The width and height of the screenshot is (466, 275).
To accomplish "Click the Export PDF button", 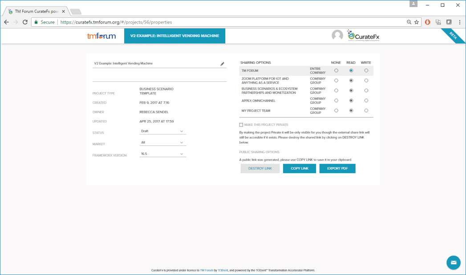I will coord(337,168).
